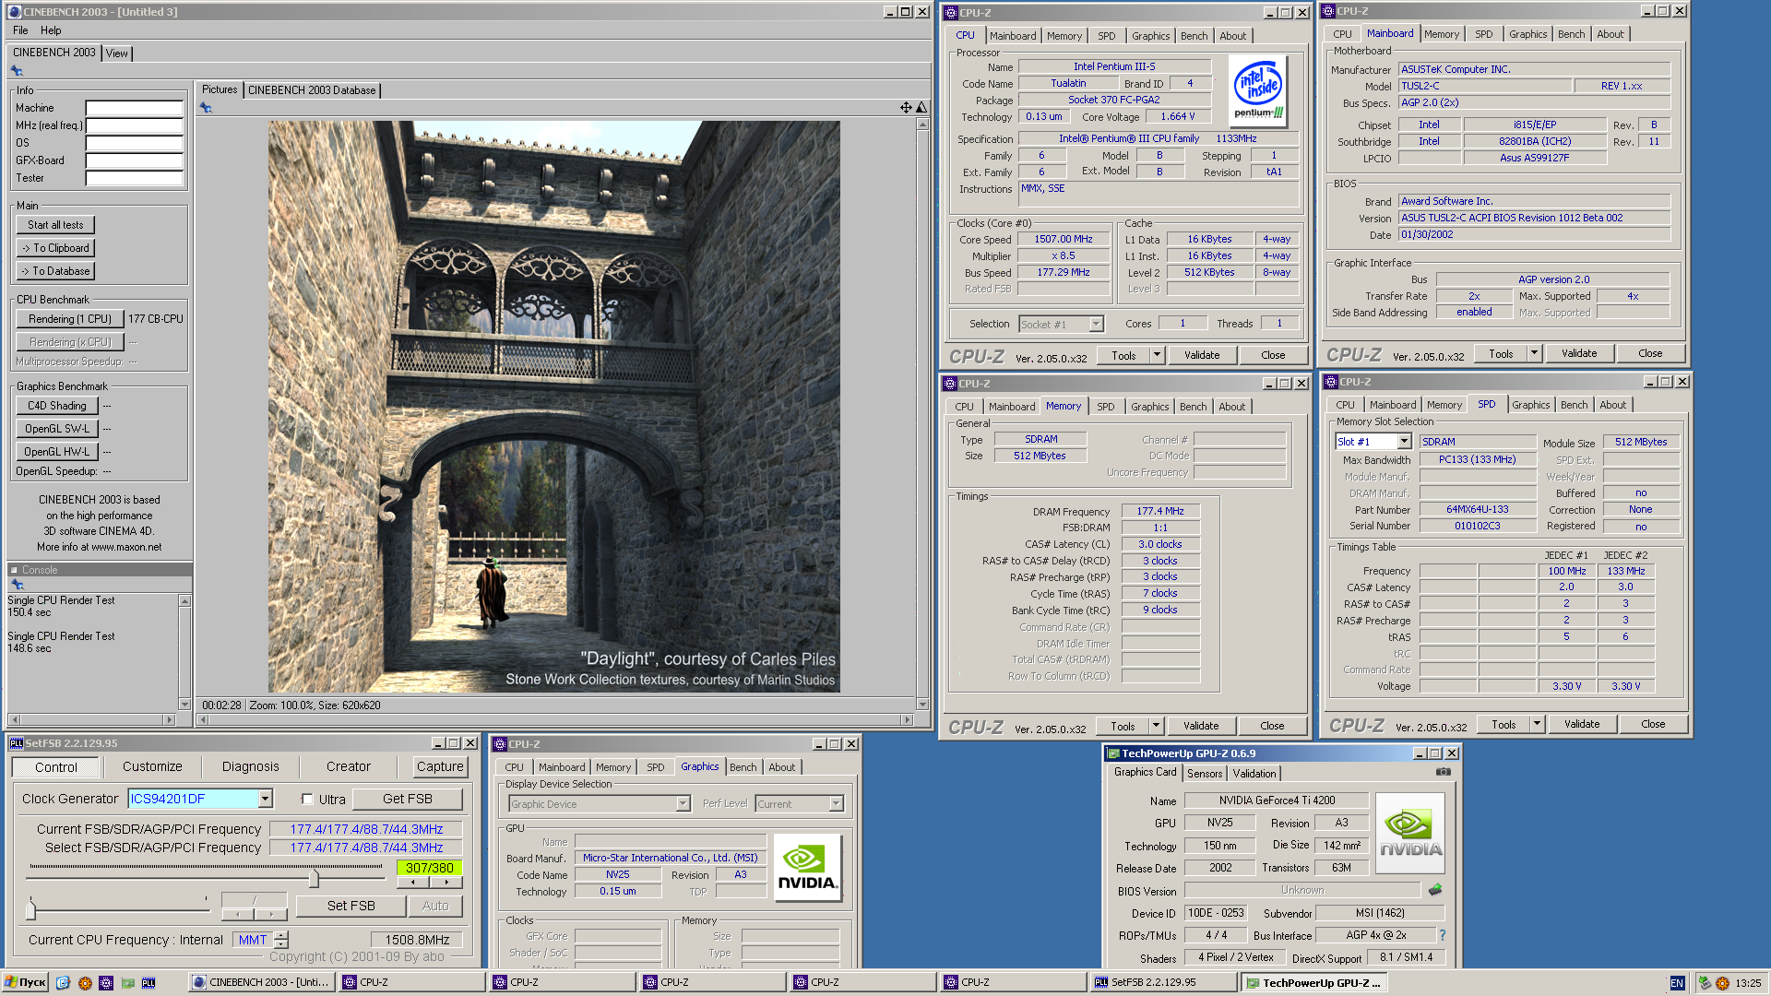Open the Perf Level Current dropdown
The height and width of the screenshot is (996, 1771).
click(x=836, y=804)
